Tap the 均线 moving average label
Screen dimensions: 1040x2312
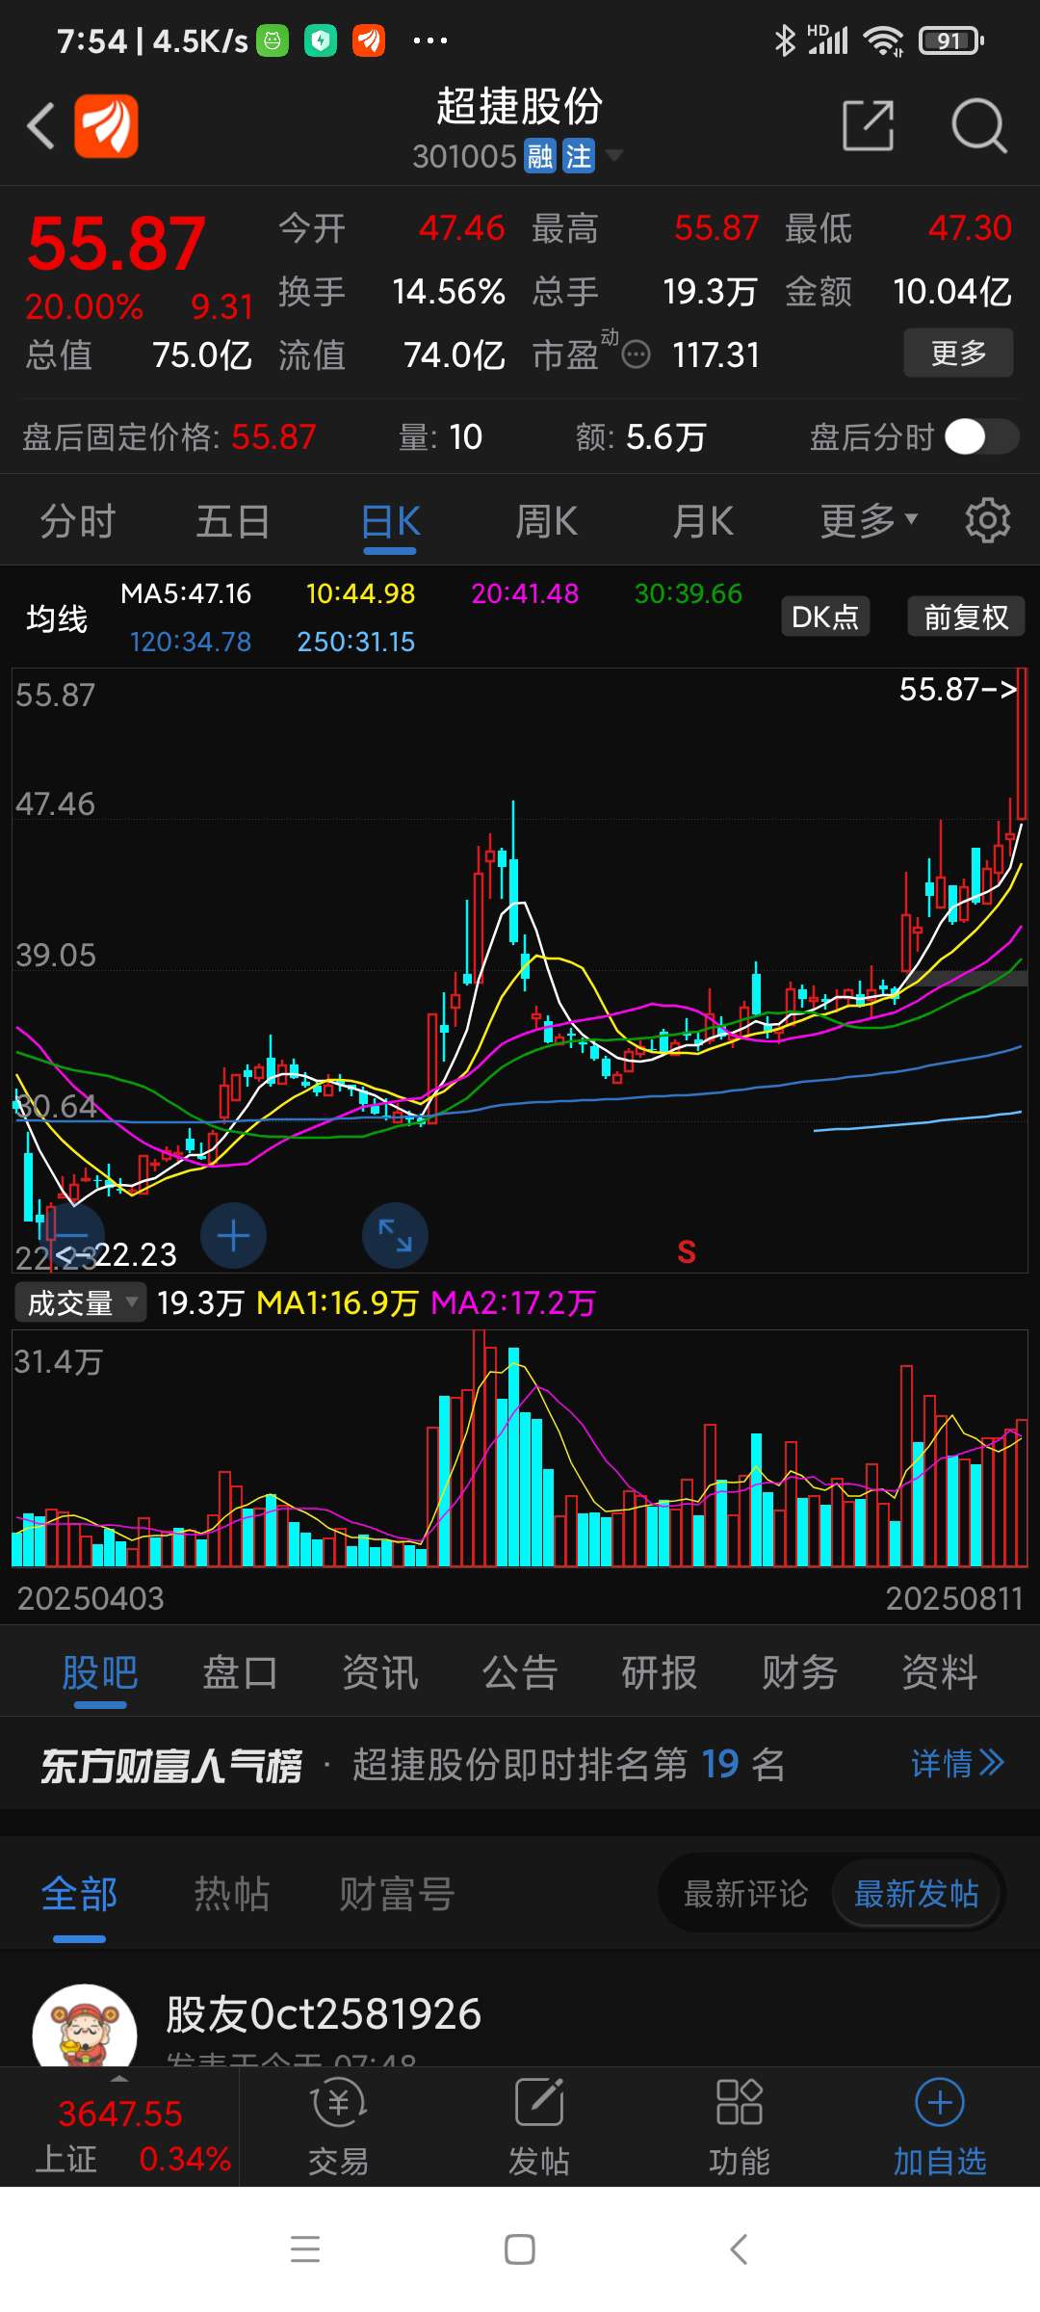click(57, 618)
